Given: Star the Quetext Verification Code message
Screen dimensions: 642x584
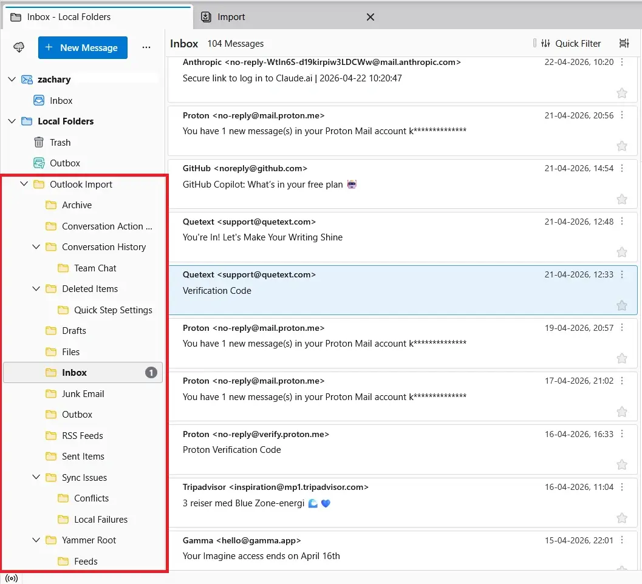Looking at the screenshot, I should pyautogui.click(x=622, y=305).
